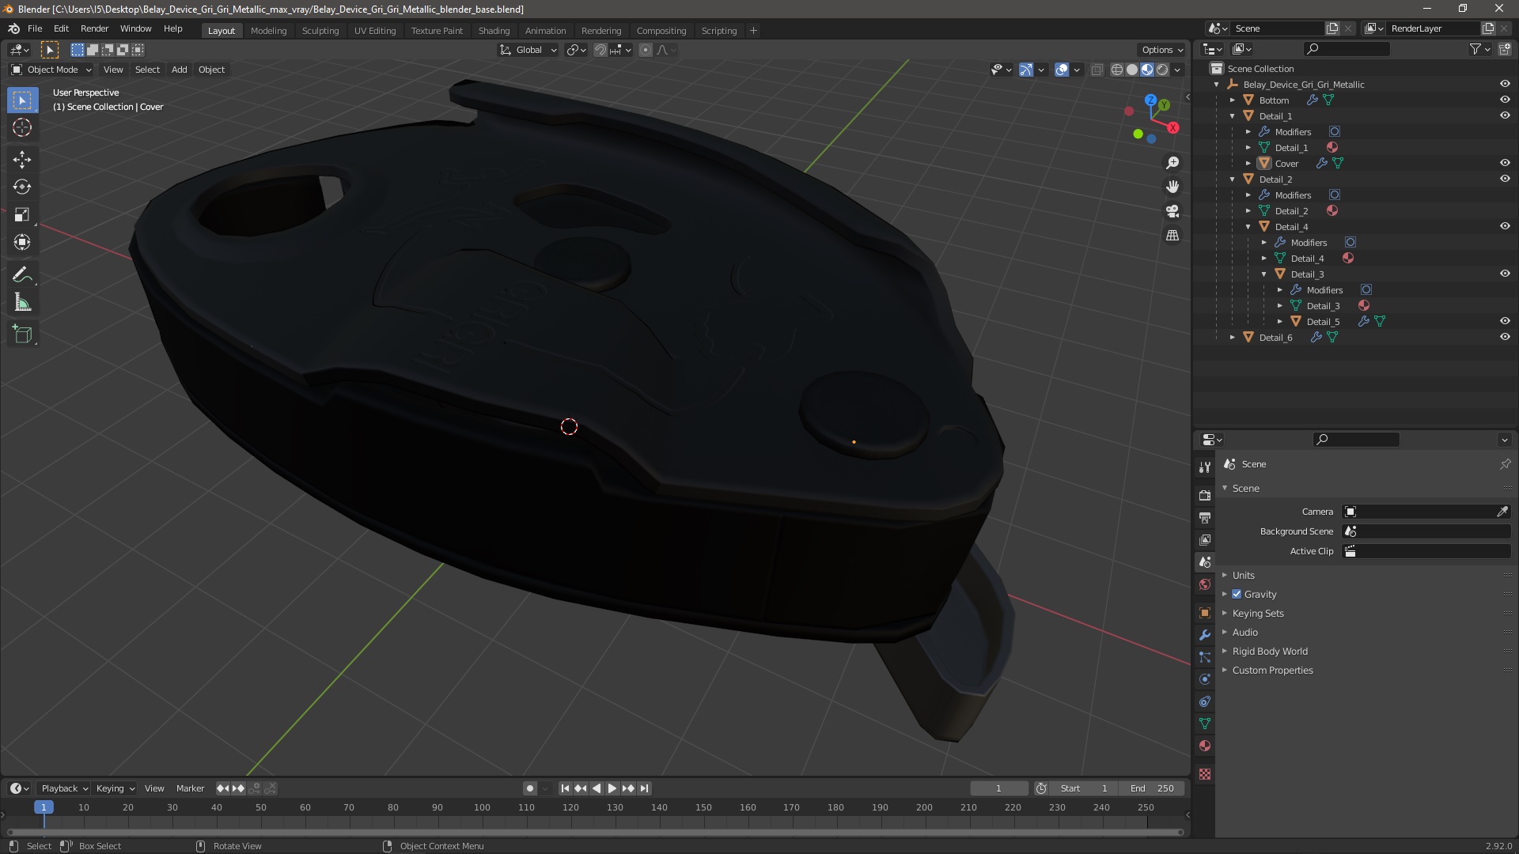The height and width of the screenshot is (854, 1519).
Task: Select the Measure tool
Action: point(22,303)
